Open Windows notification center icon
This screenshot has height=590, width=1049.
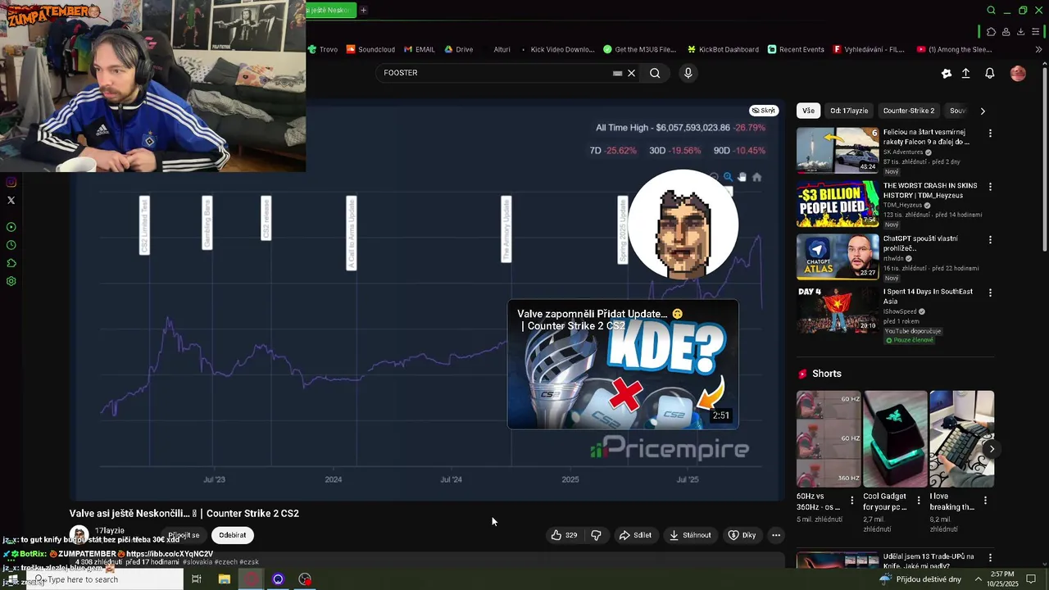(1031, 579)
